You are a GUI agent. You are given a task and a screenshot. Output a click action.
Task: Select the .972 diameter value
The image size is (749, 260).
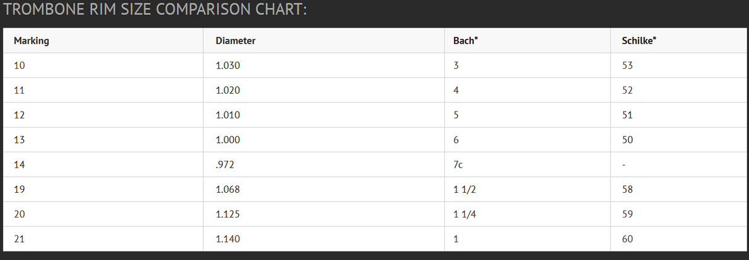point(225,165)
